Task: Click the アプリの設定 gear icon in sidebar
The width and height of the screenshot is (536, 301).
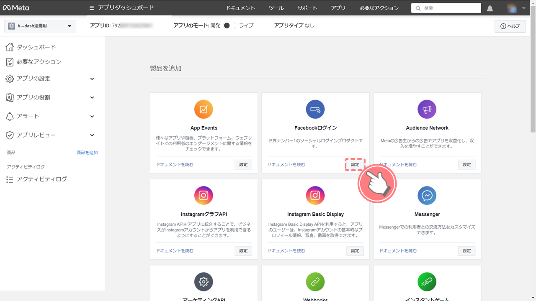Action: 10,79
